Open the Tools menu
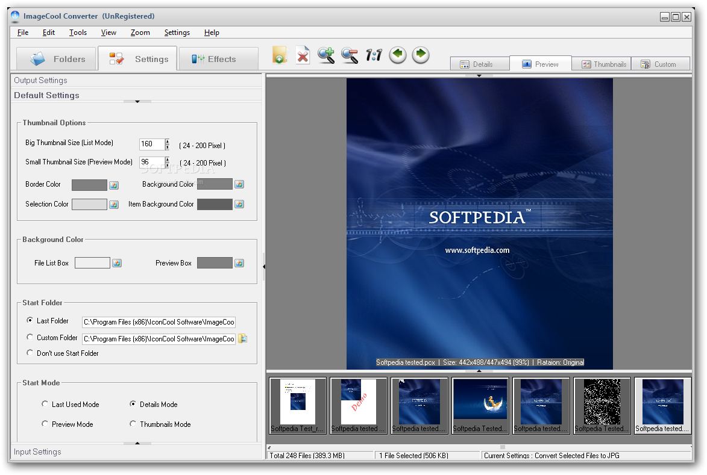Screen dimensions: 707x475 78,33
